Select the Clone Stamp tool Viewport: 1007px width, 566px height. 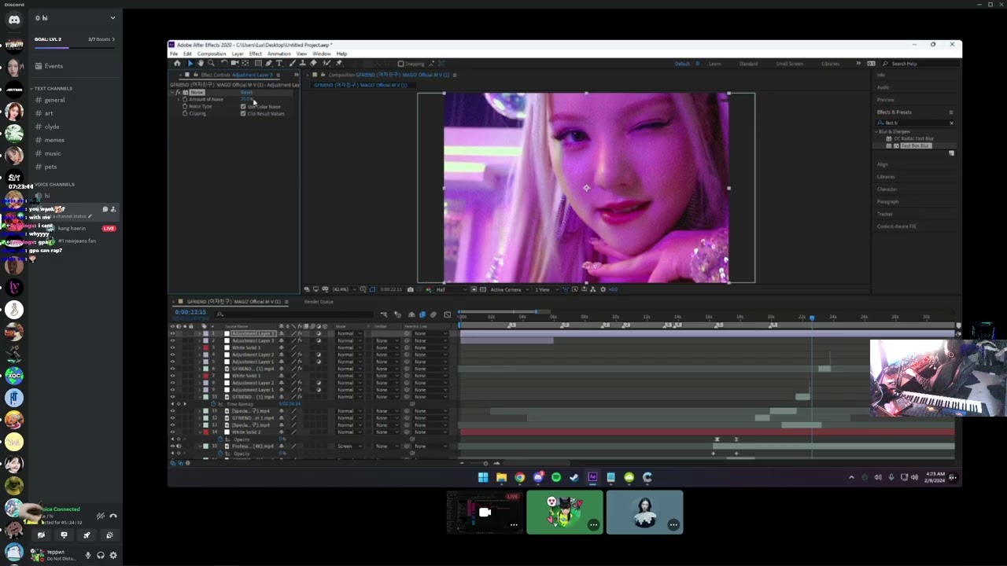[x=303, y=63]
